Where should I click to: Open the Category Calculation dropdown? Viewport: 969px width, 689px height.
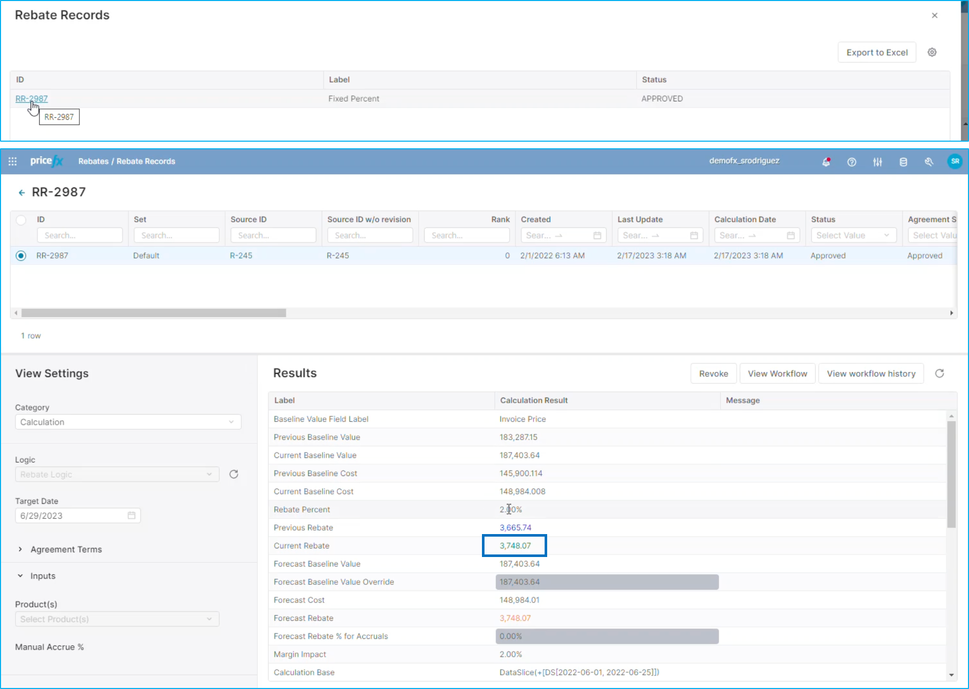(x=128, y=422)
